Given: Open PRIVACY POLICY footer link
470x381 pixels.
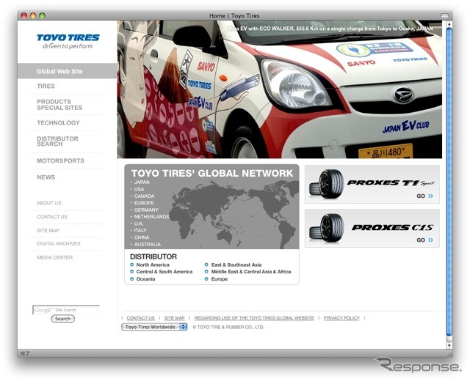Looking at the screenshot, I should coord(341,318).
